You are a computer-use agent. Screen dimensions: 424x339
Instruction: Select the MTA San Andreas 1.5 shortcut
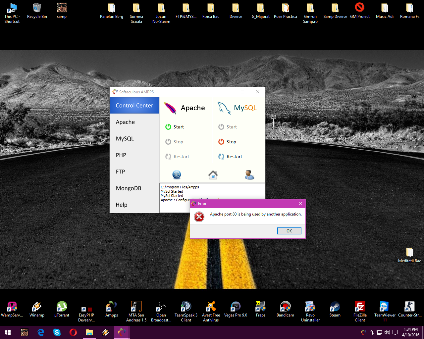[x=136, y=312]
